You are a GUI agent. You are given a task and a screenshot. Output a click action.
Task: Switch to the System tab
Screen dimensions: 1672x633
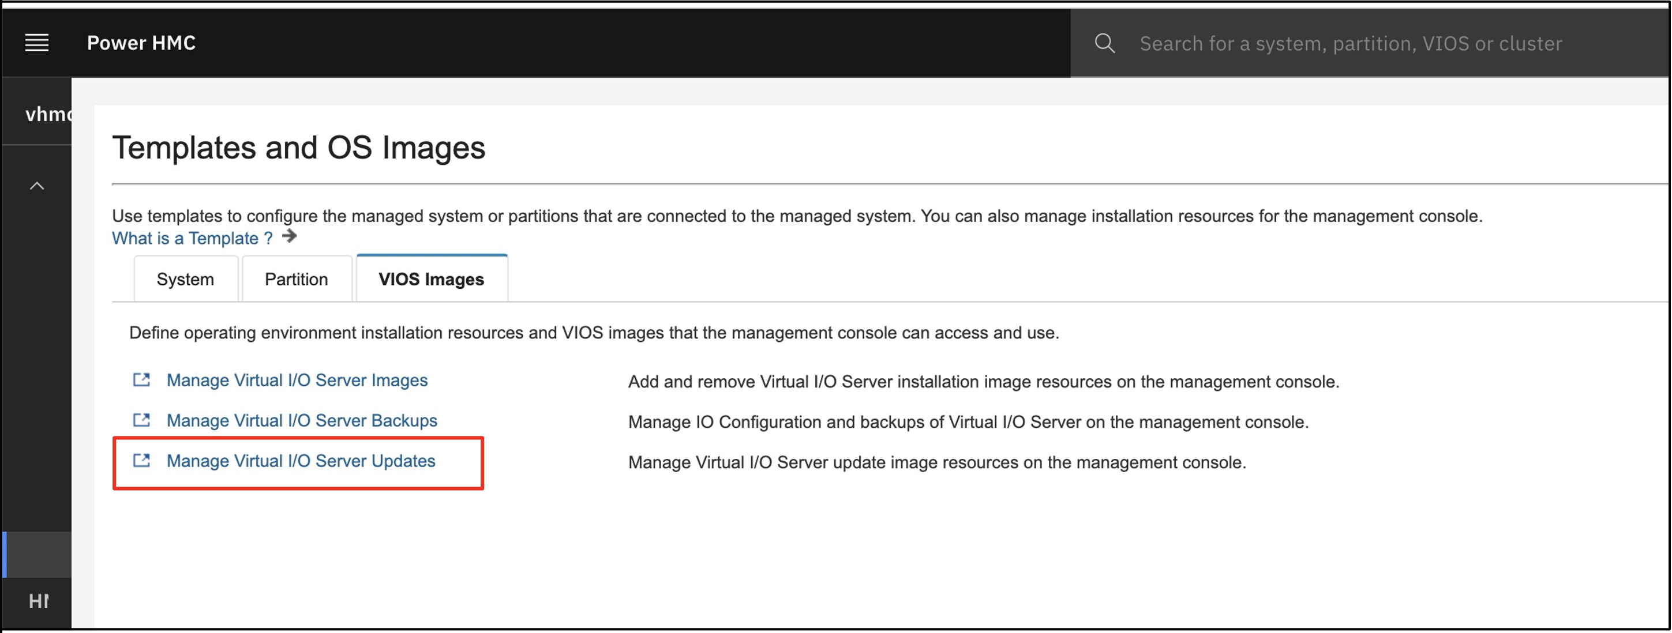coord(185,278)
